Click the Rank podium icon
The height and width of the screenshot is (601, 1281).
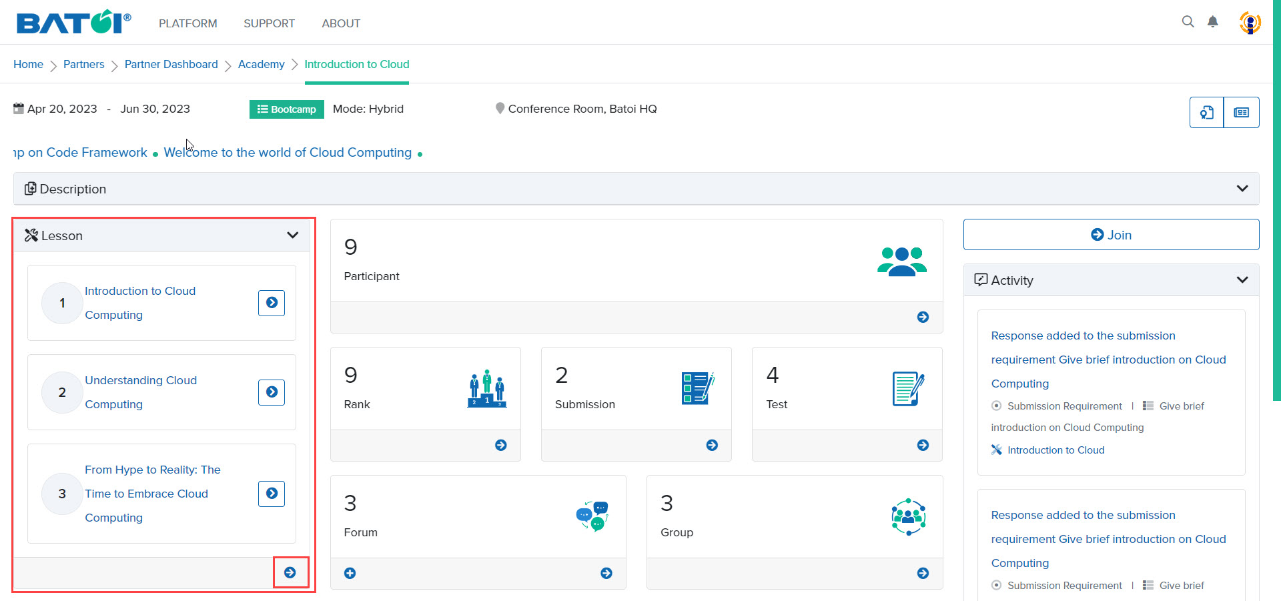487,388
